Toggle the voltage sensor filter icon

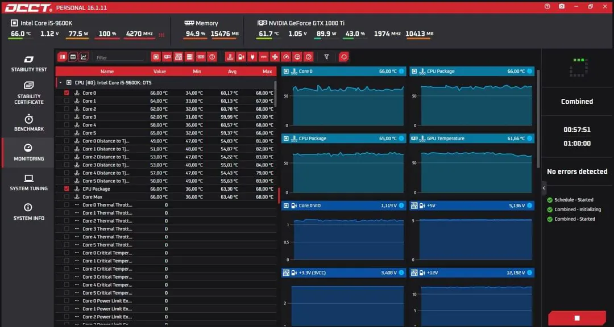coord(241,57)
